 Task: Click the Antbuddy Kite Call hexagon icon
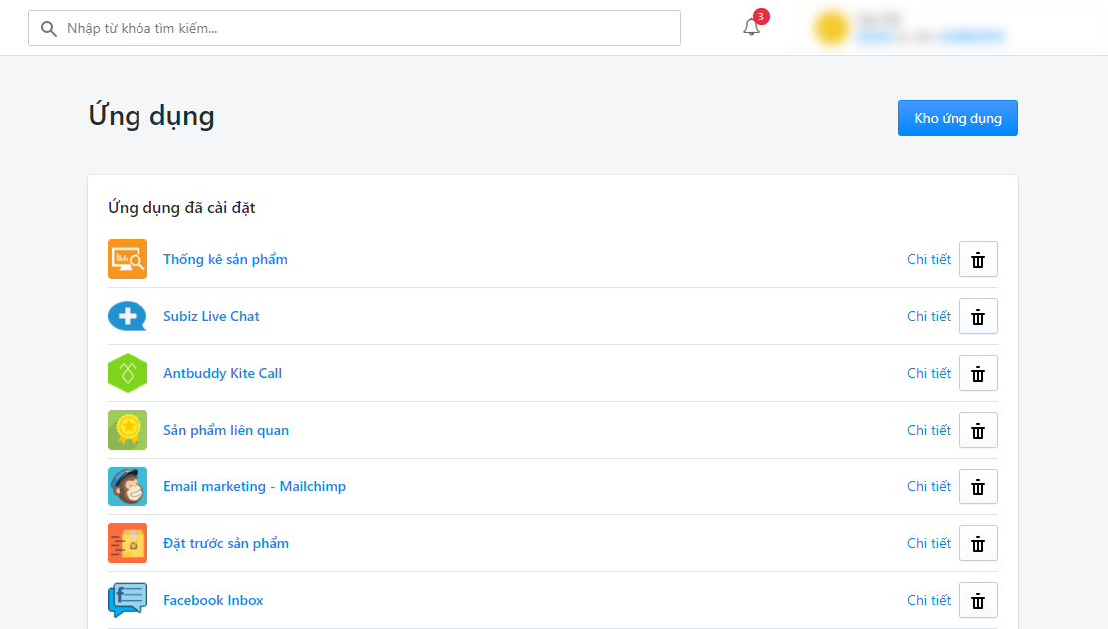pyautogui.click(x=128, y=373)
